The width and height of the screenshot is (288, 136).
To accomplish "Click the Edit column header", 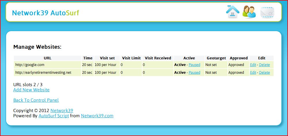I will pyautogui.click(x=262, y=58).
